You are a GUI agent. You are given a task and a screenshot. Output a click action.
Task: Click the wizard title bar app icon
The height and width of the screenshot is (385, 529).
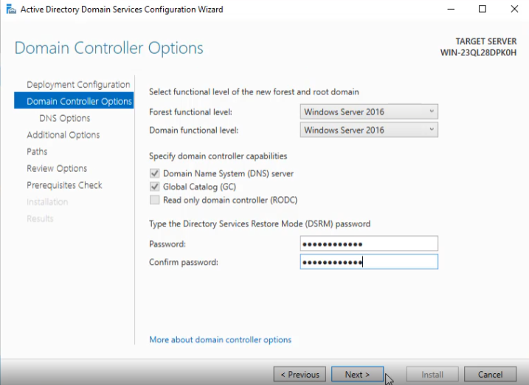(x=11, y=9)
